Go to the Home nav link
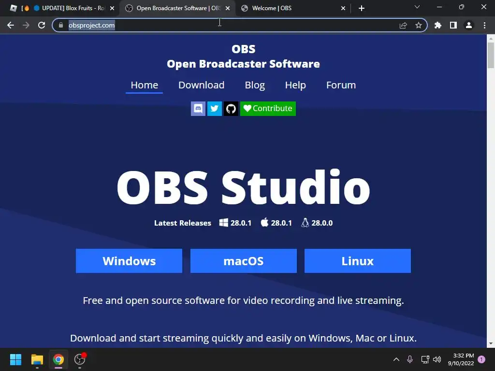Viewport: 495px width, 371px height. [144, 85]
